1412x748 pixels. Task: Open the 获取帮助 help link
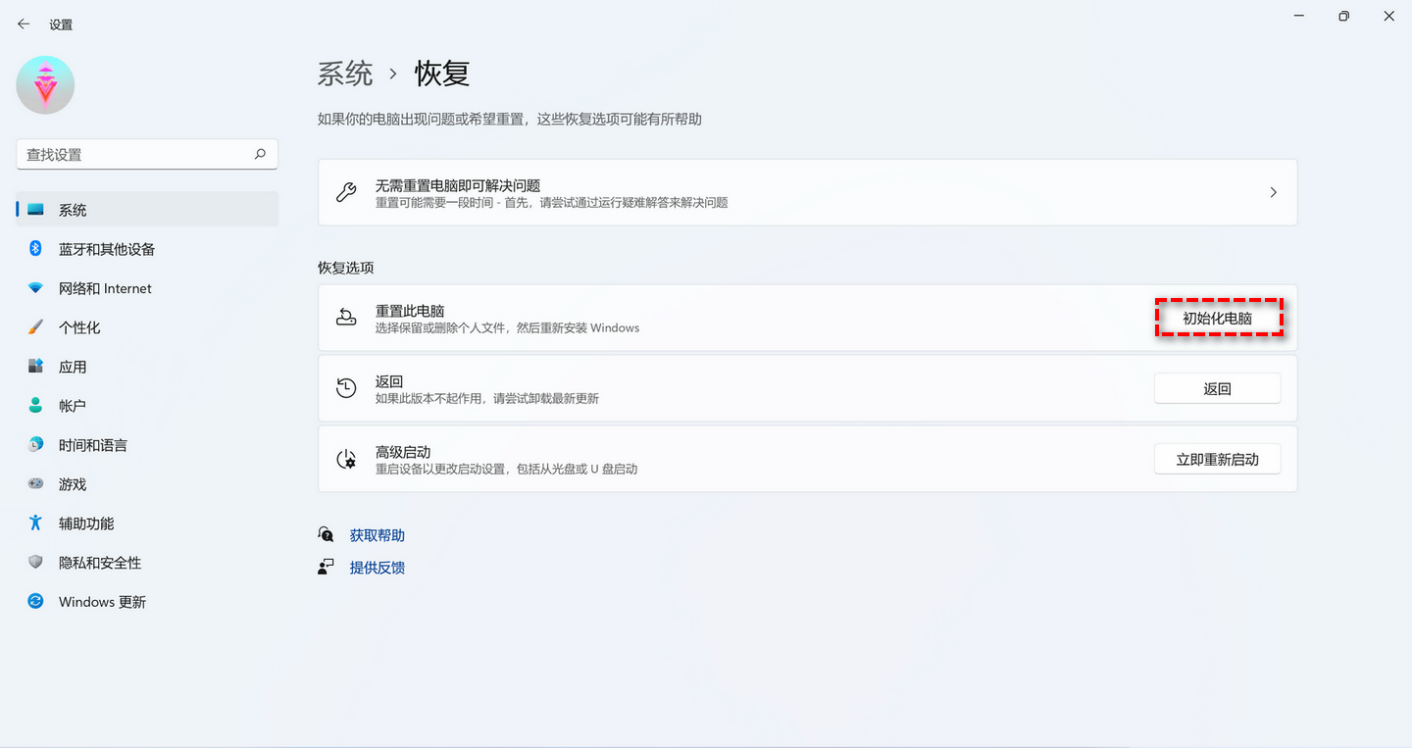coord(377,534)
